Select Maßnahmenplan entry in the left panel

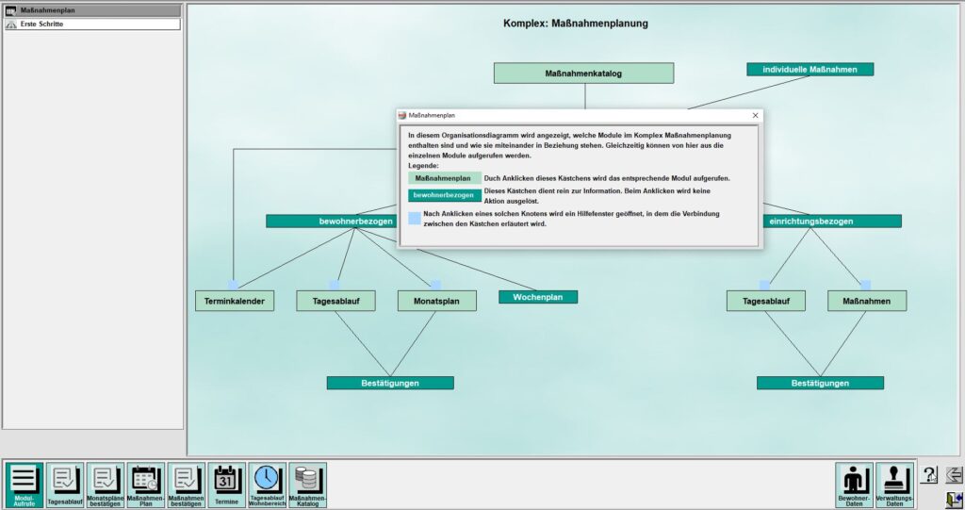pos(91,10)
